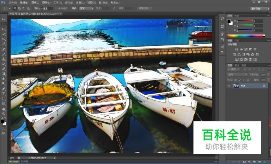
Task: Select the Dodge tool
Action: pyautogui.click(x=4, y=83)
